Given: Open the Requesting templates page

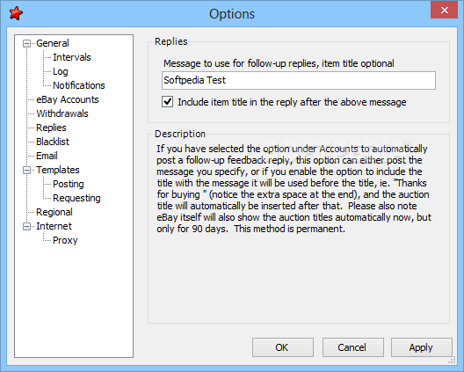Looking at the screenshot, I should [76, 198].
